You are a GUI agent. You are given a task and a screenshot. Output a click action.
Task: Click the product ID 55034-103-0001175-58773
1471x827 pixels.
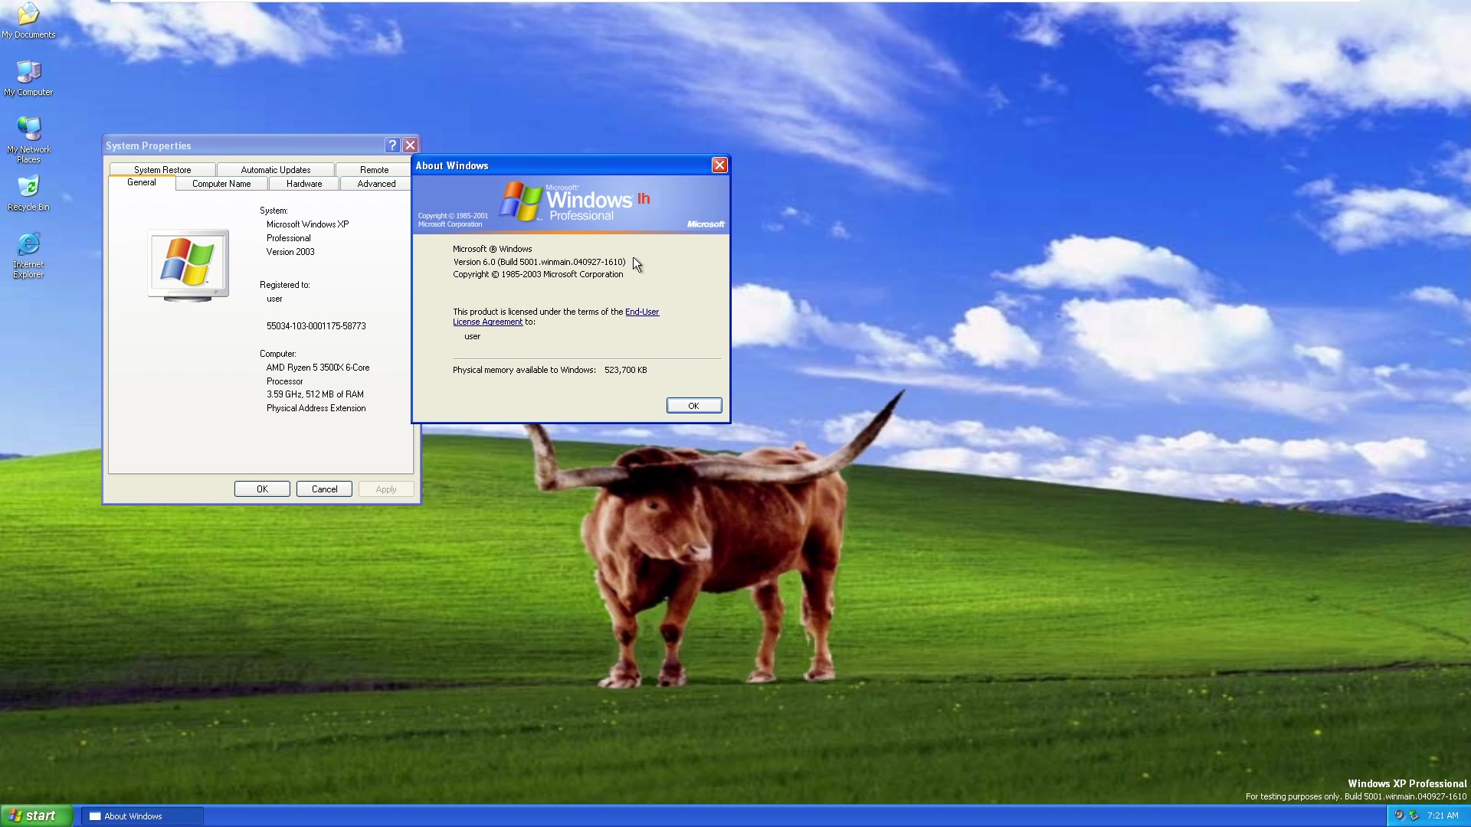tap(316, 326)
